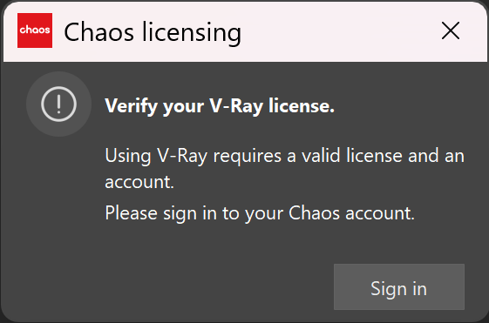Close the Chaos licensing dialog
The image size is (489, 323).
(x=451, y=30)
